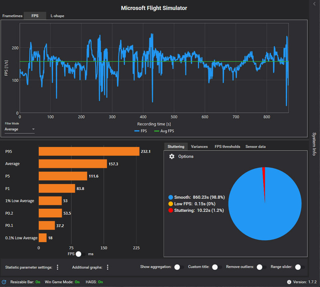
Task: Open Statistic parameter settings three-dot menu
Action: [x=58, y=267]
